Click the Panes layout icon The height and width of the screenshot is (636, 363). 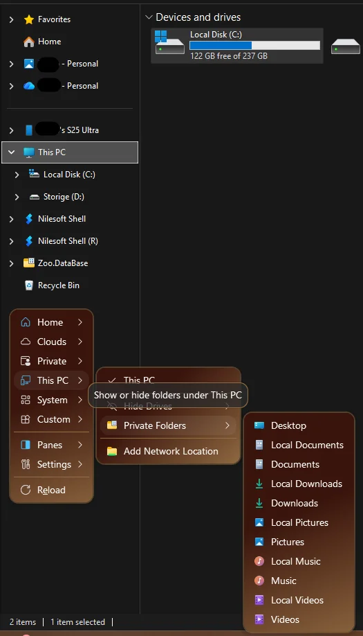click(x=26, y=445)
